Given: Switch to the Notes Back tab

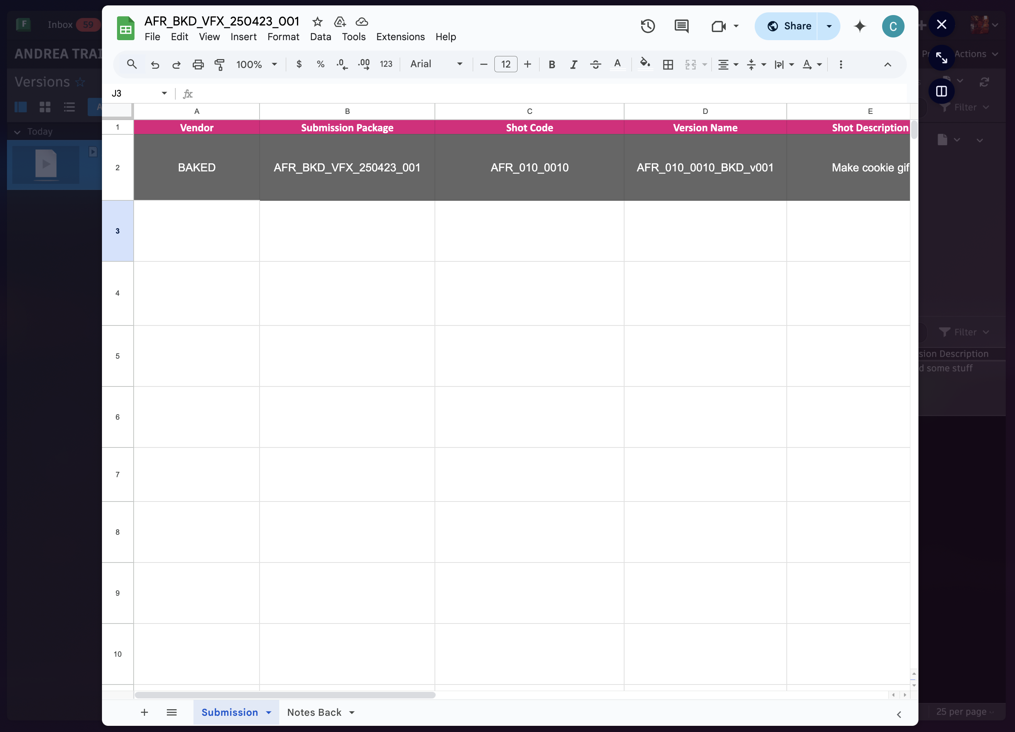Looking at the screenshot, I should click(x=314, y=712).
